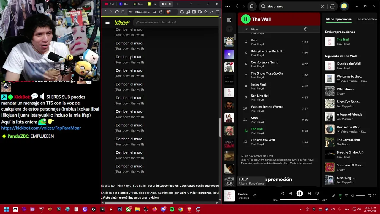
Task: Open Spotify Your Library icon
Action: click(x=229, y=20)
